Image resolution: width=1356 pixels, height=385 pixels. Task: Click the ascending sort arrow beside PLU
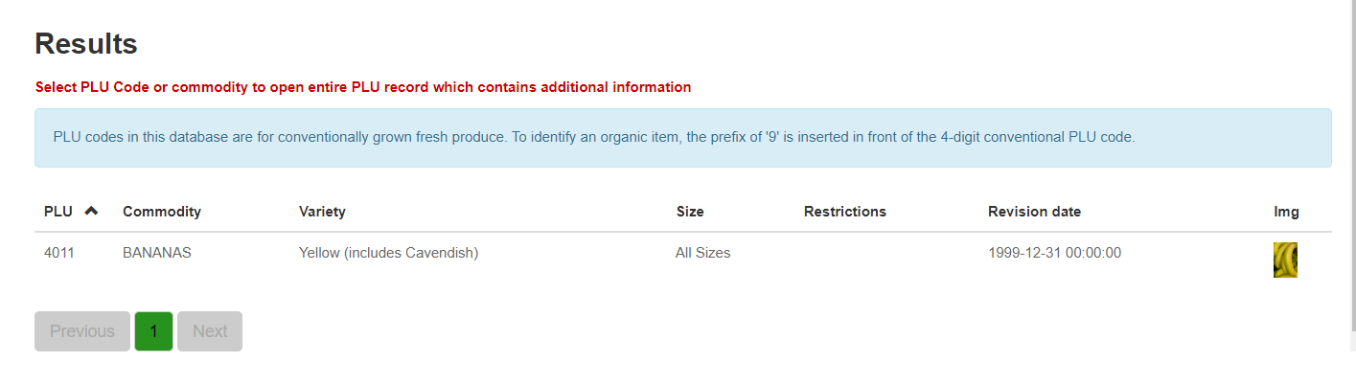(91, 211)
